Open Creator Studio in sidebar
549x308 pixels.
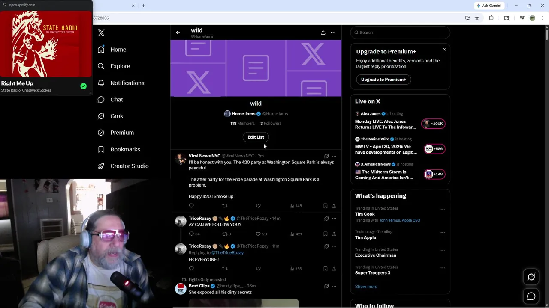(123, 166)
